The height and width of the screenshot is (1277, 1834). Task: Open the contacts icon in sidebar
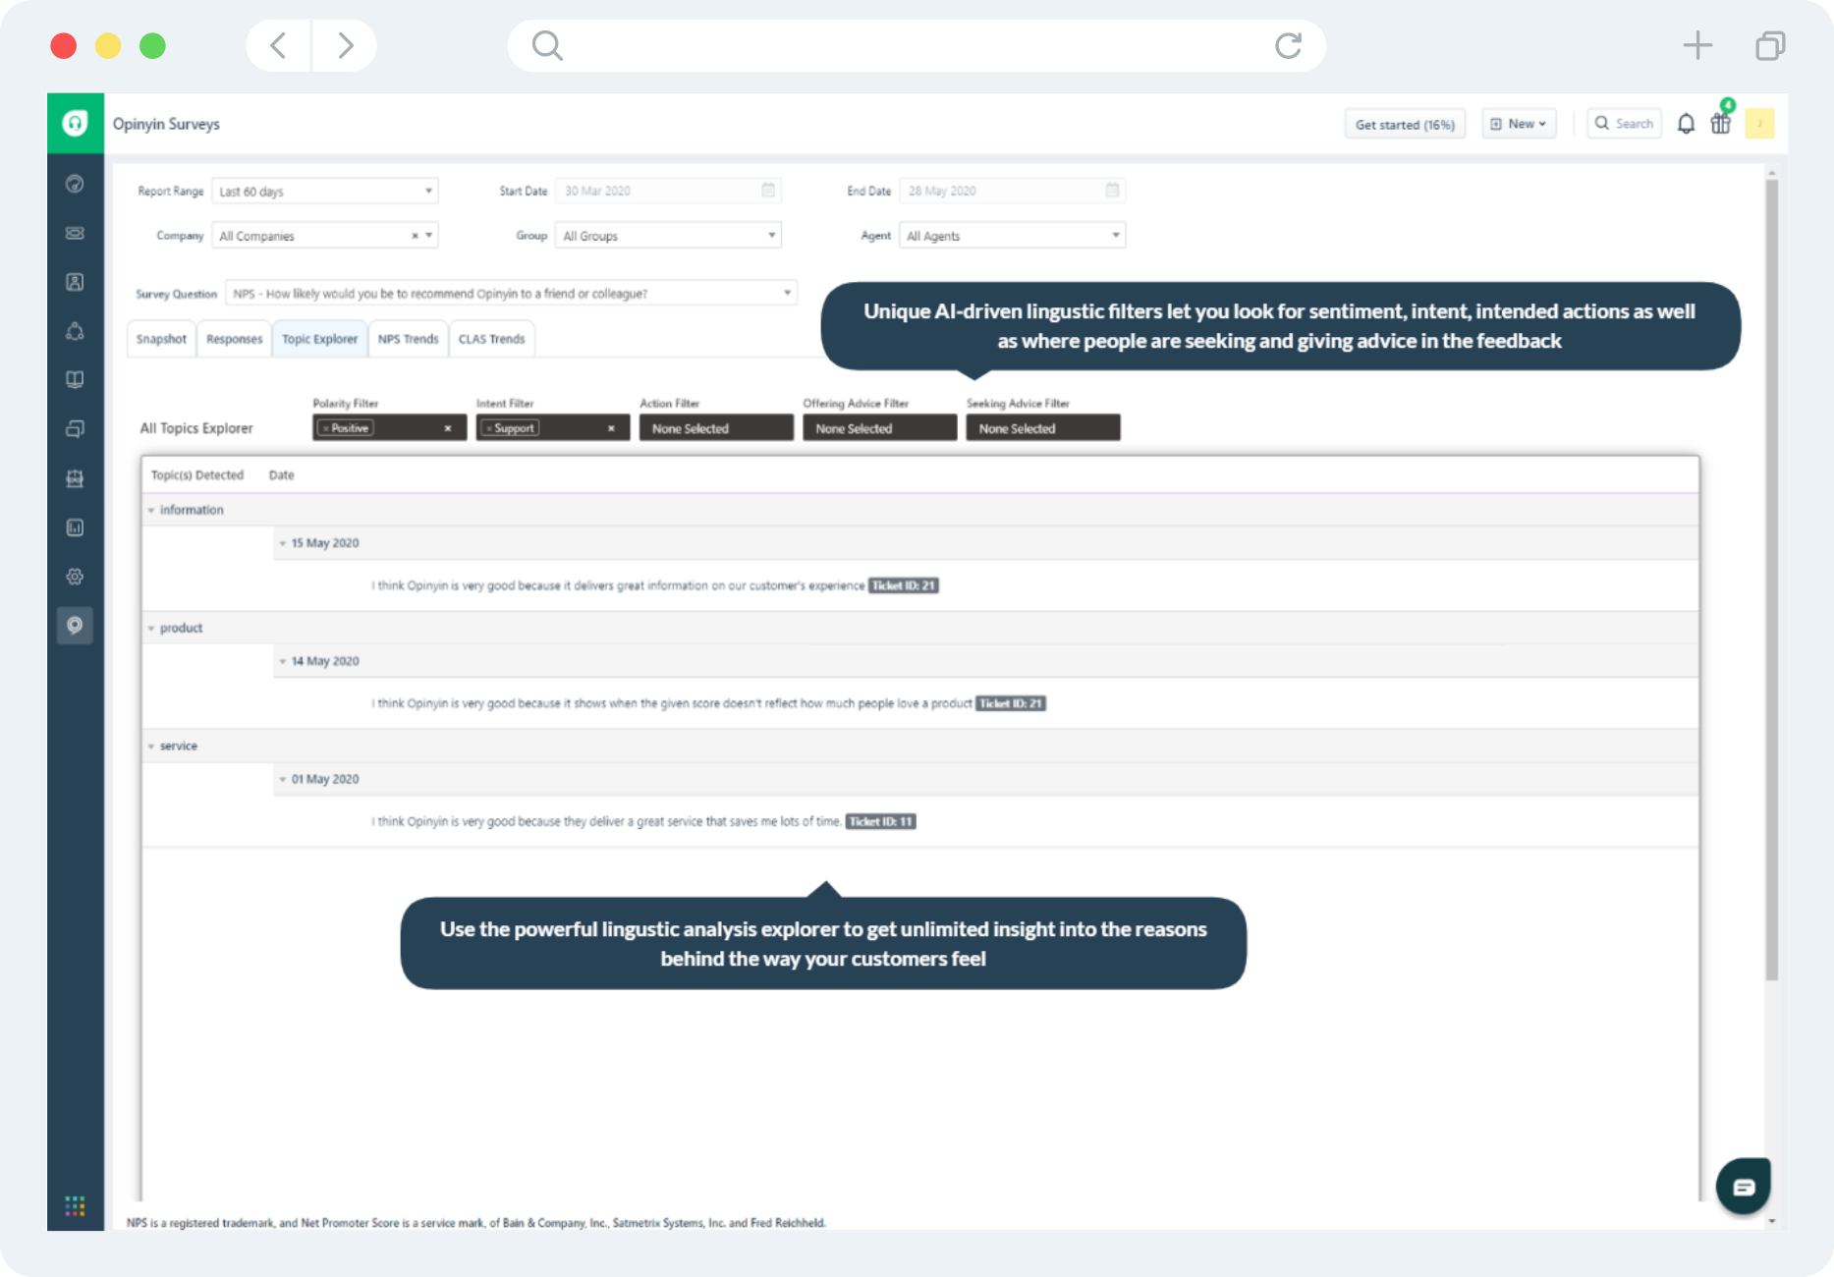[x=75, y=282]
